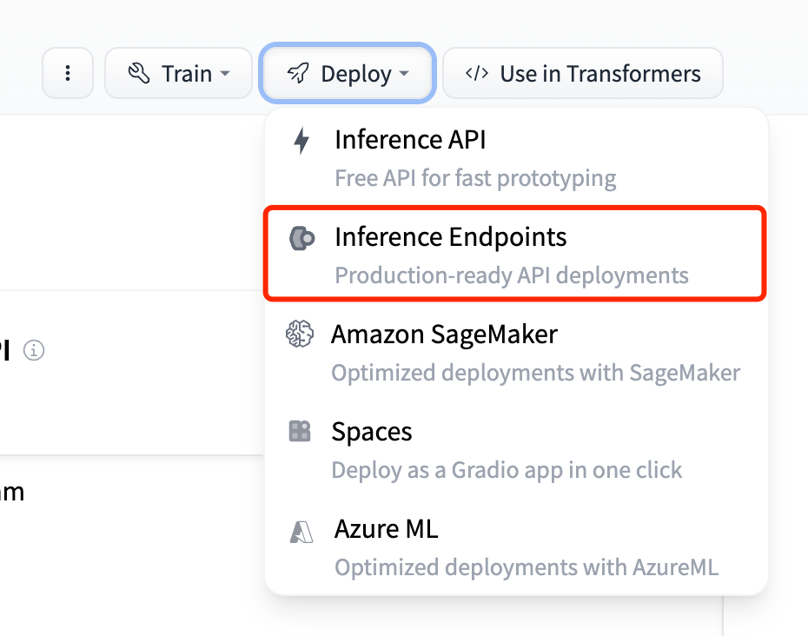Click the Deploy button label
808x636 pixels.
(356, 74)
